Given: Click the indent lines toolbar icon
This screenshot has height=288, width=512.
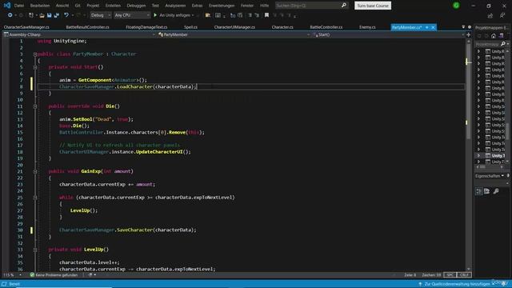Looking at the screenshot, I should 233,15.
